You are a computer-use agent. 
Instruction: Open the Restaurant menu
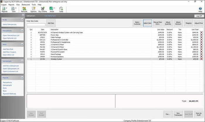(26, 5)
